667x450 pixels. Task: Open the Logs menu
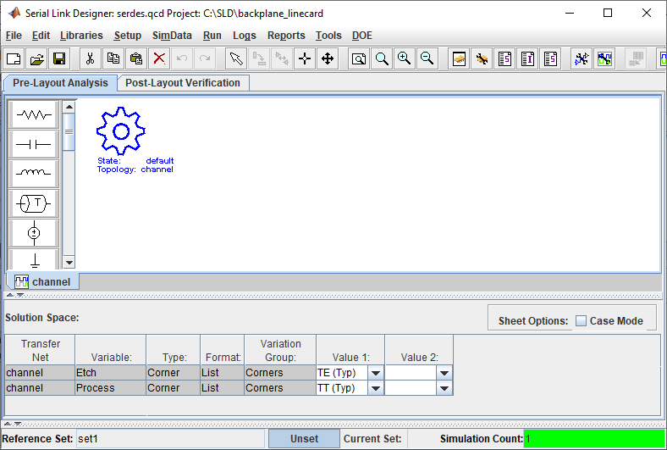pyautogui.click(x=244, y=36)
